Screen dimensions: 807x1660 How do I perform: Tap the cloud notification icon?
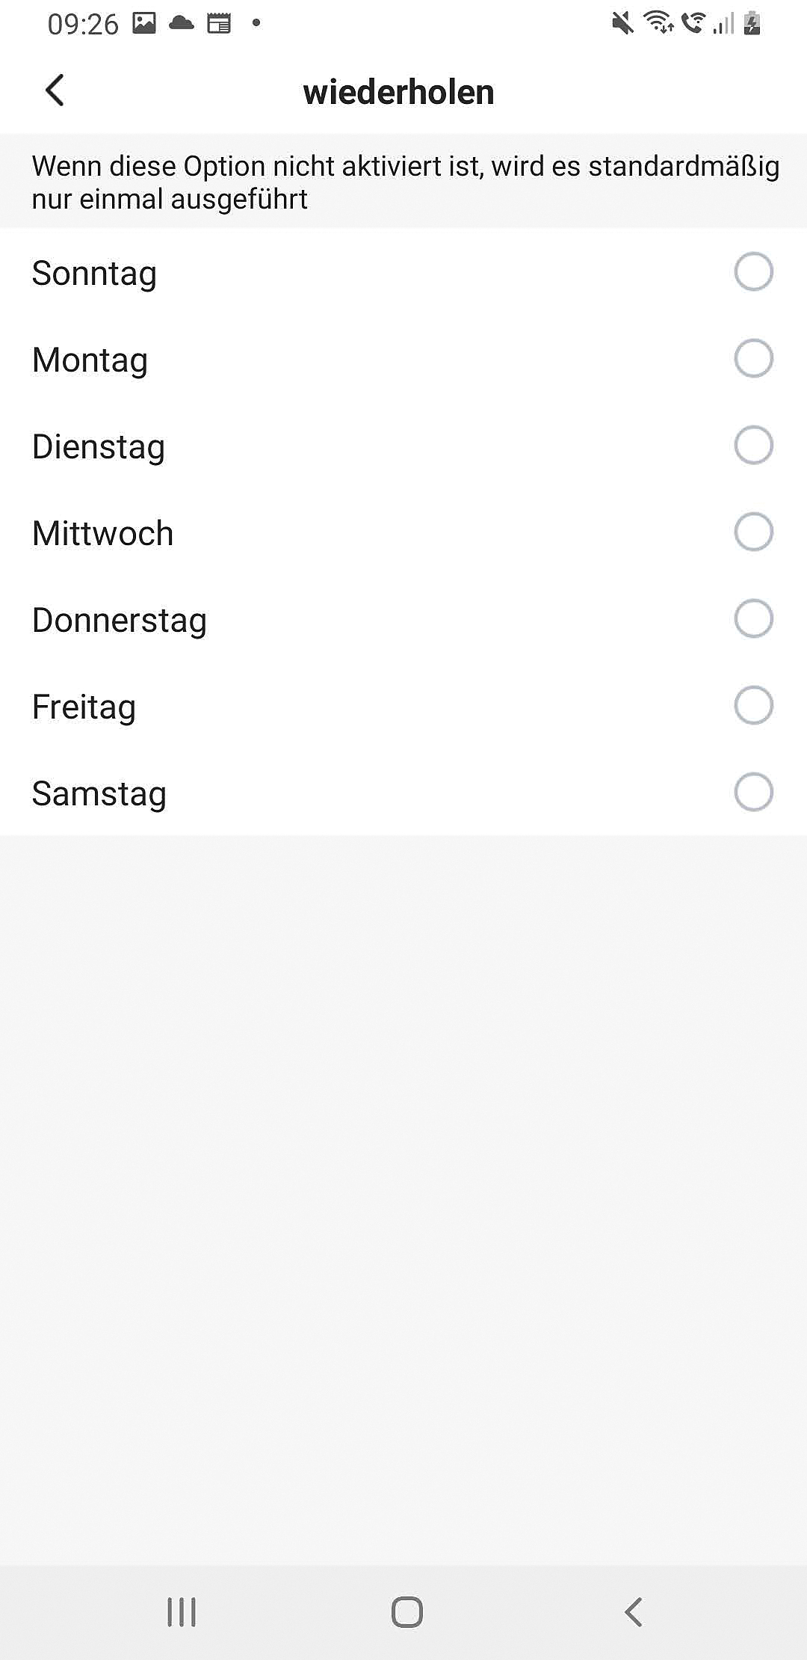pos(182,24)
